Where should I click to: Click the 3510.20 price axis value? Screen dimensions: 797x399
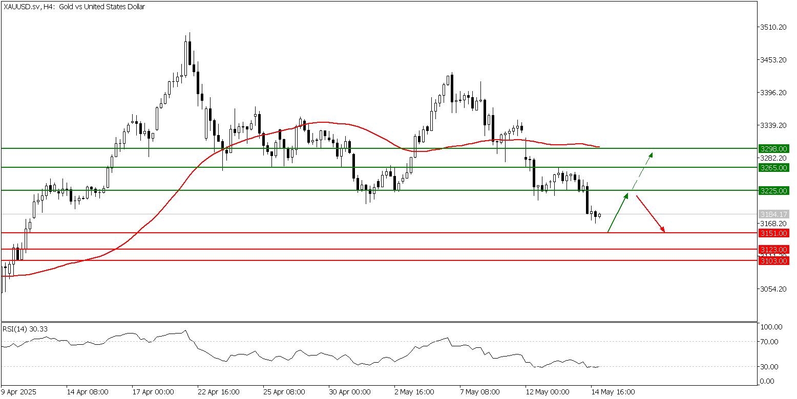[x=774, y=27]
